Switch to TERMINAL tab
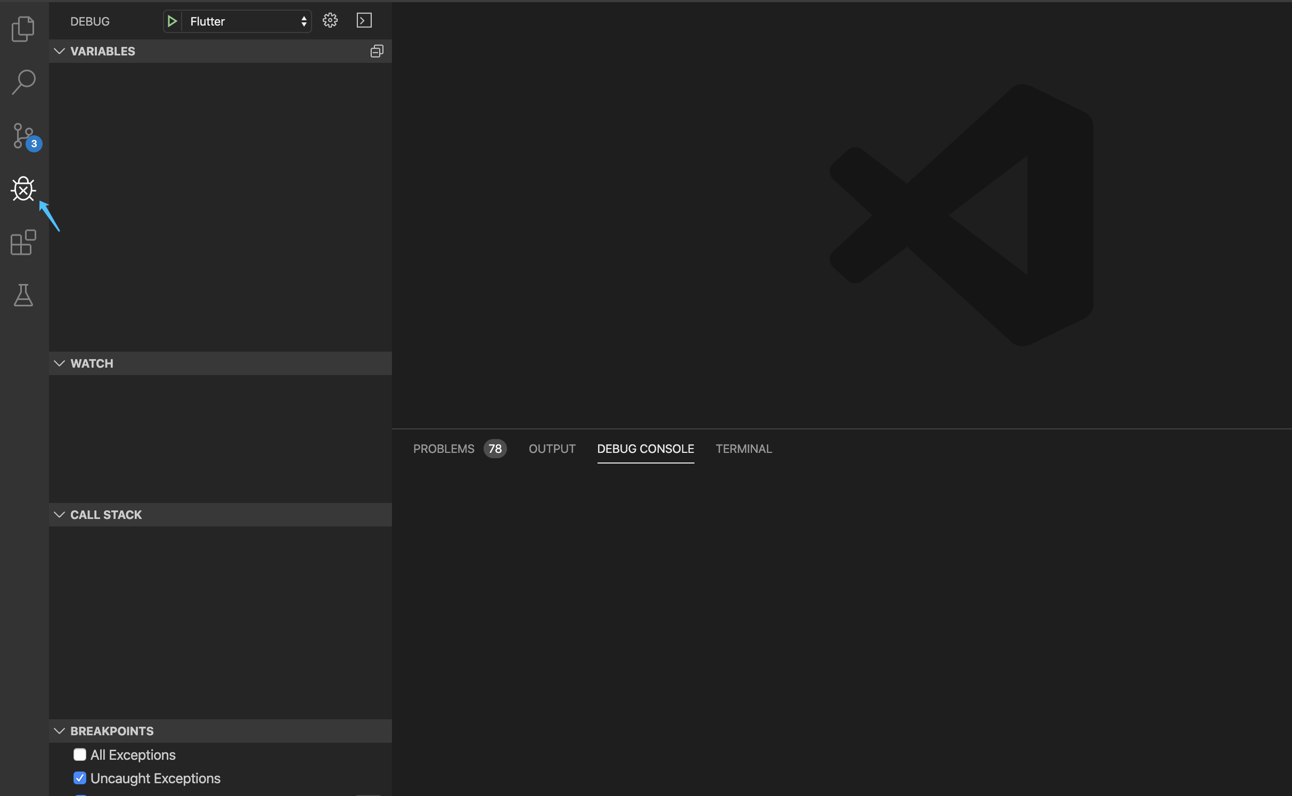1292x796 pixels. (x=744, y=449)
